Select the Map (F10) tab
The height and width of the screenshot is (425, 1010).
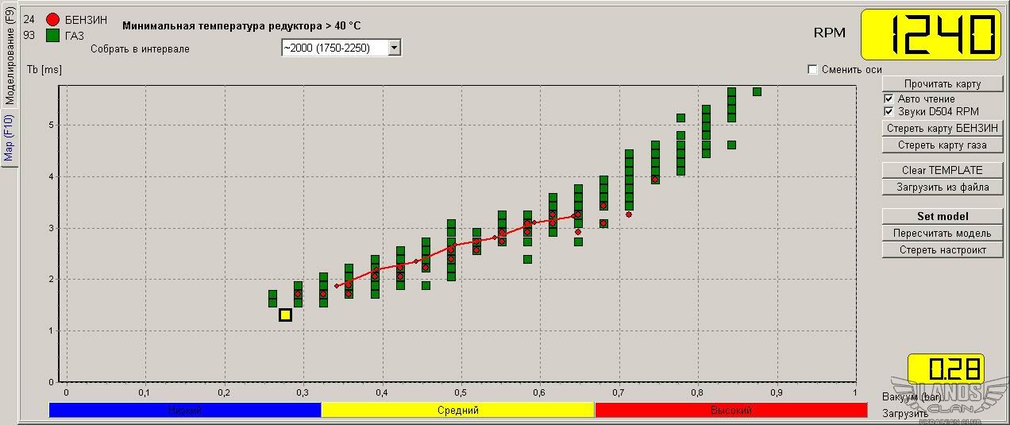(10, 138)
